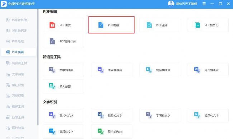This screenshot has width=233, height=139.
Task: Maximize the PDF converter window
Action: (x=220, y=4)
